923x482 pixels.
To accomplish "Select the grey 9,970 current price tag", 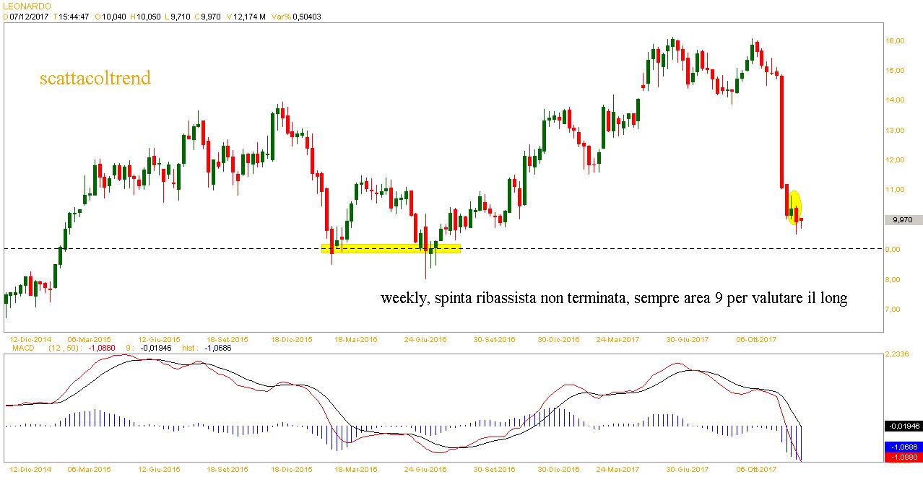I will tap(903, 220).
